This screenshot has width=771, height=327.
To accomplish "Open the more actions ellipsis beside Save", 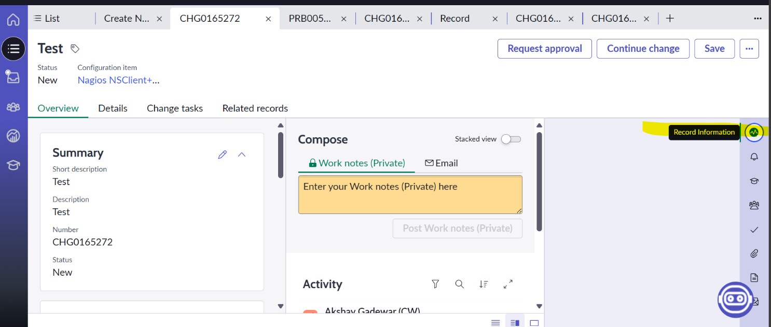I will [x=749, y=49].
